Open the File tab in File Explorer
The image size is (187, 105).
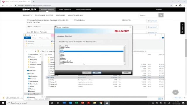[x=27, y=38]
